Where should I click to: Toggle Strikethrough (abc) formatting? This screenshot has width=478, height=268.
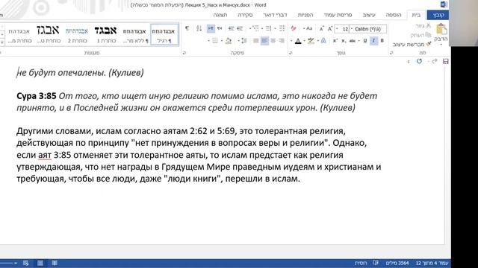point(353,41)
